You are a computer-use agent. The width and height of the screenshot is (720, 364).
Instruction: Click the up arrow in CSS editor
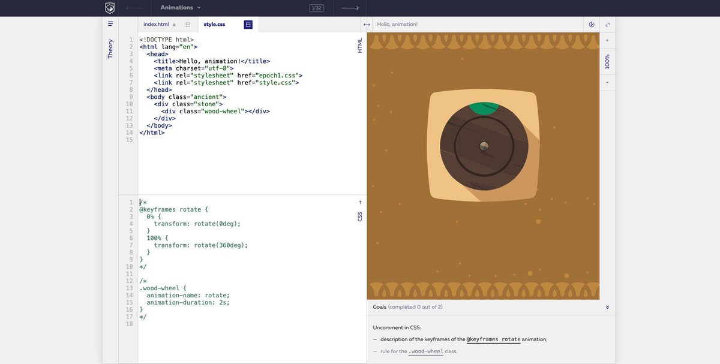(360, 202)
